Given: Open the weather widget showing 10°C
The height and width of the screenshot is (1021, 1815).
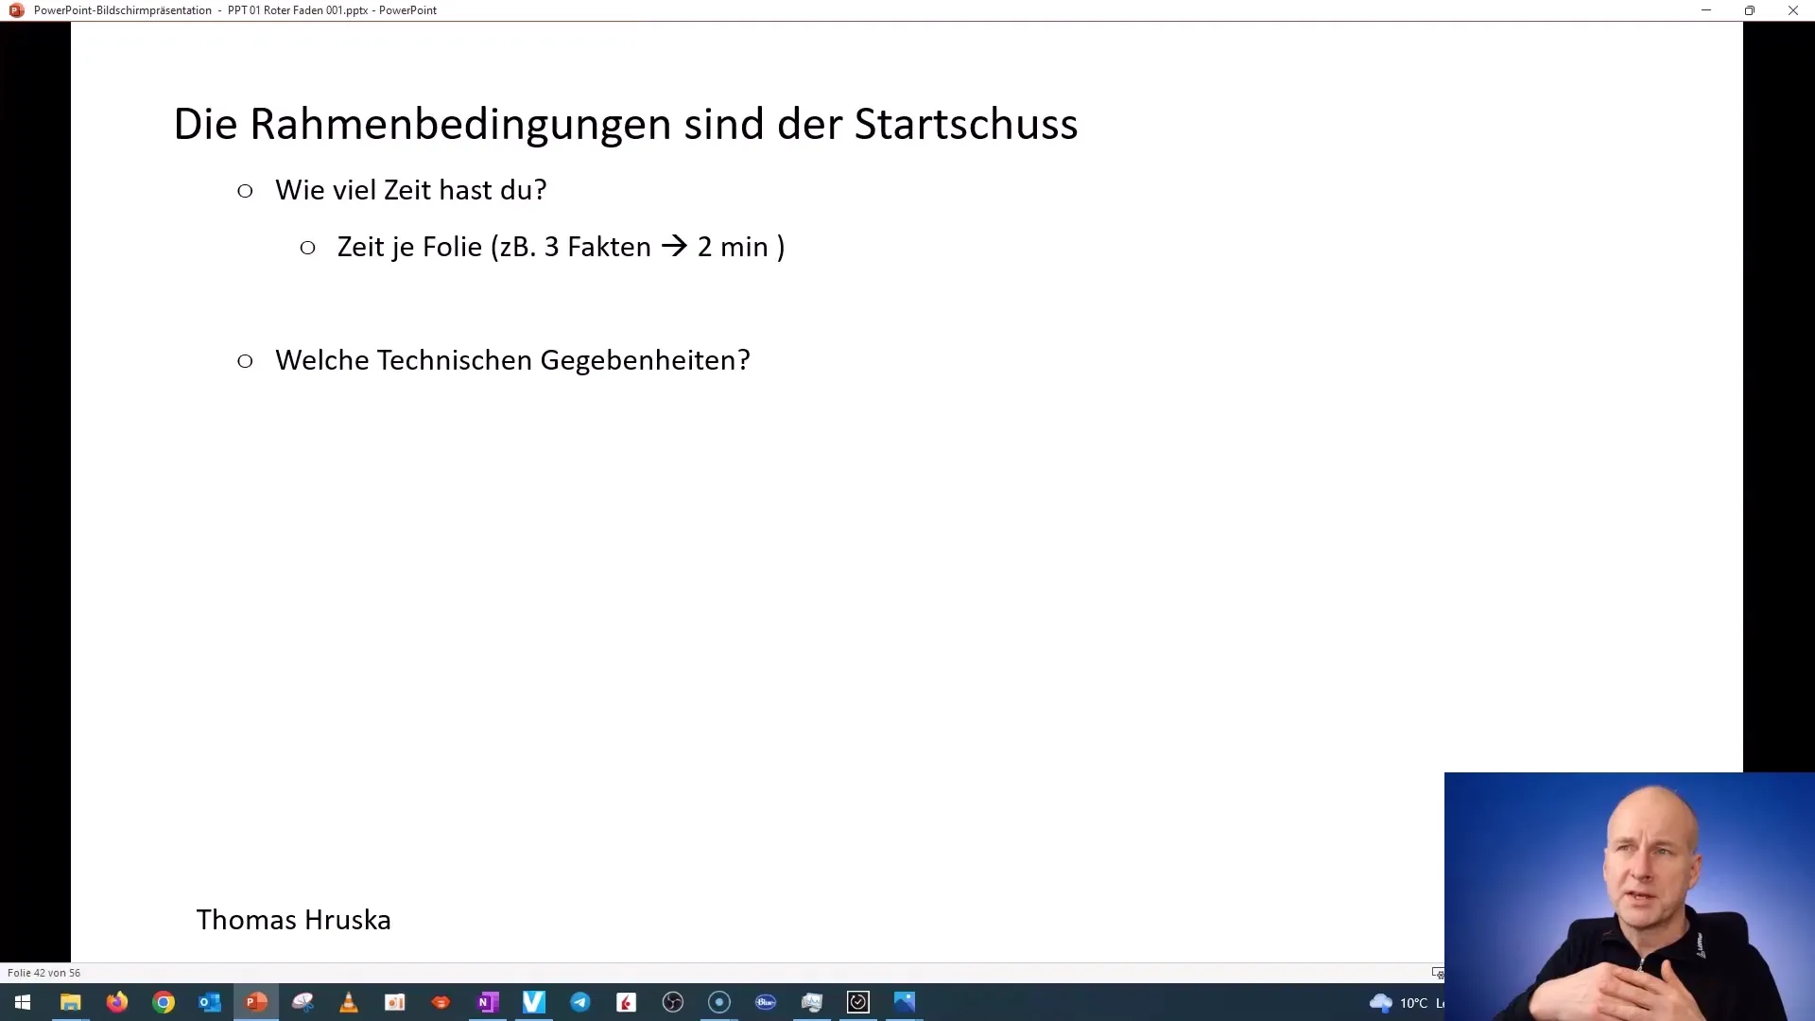Looking at the screenshot, I should (1406, 1003).
